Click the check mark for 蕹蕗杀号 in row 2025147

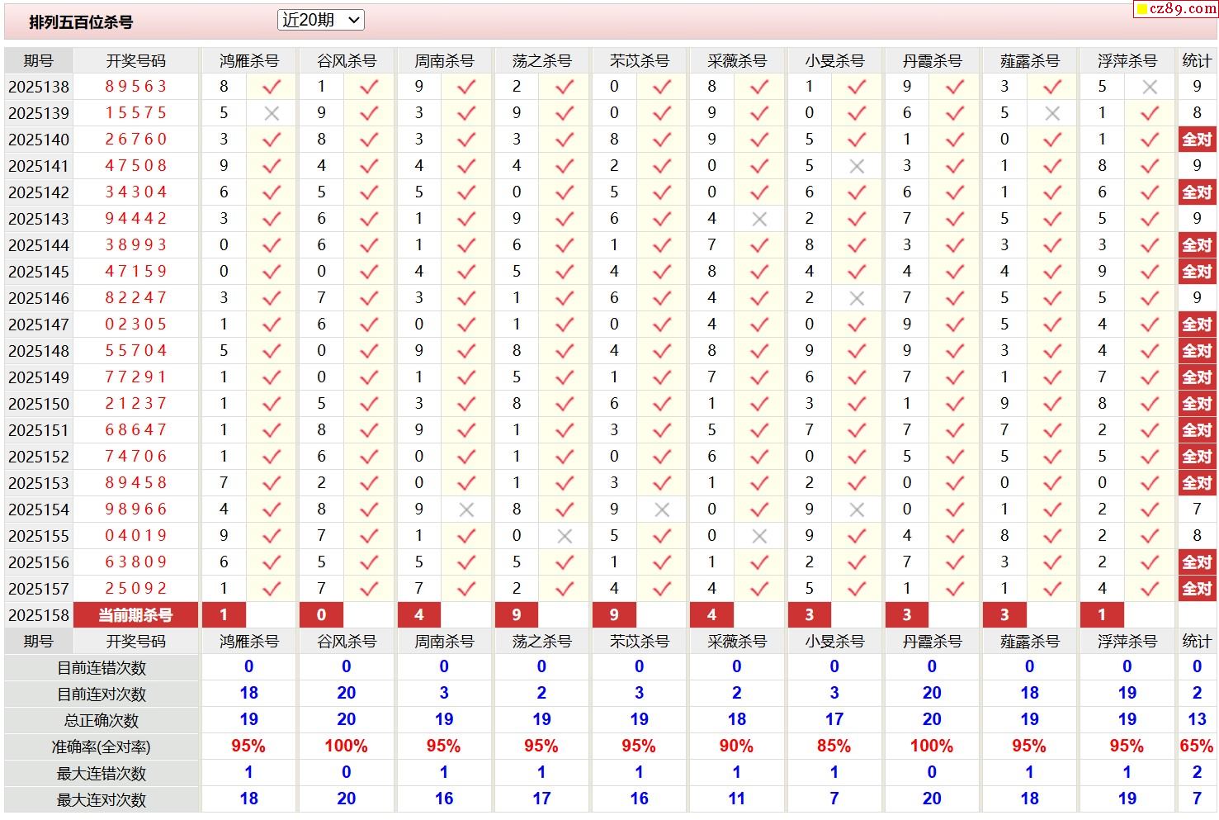[x=1052, y=324]
